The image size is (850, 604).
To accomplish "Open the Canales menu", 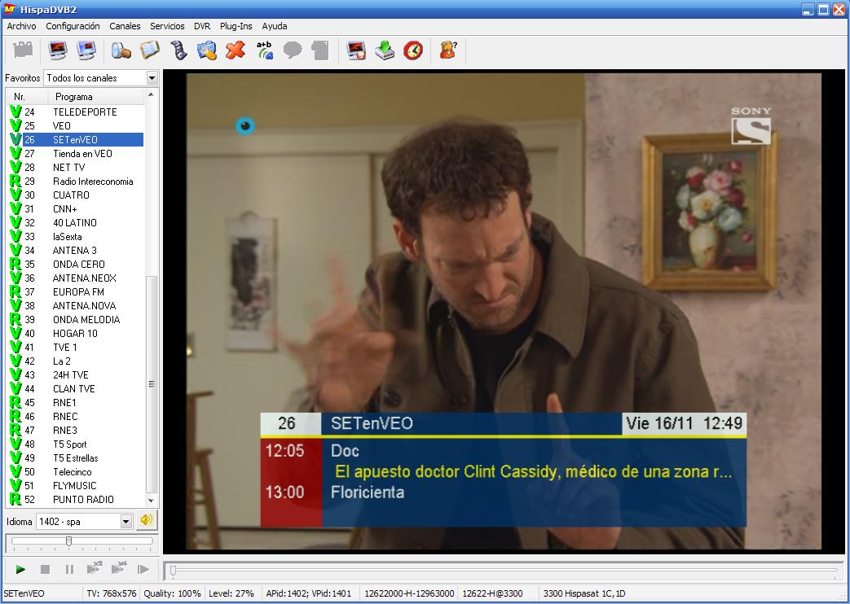I will 125,26.
